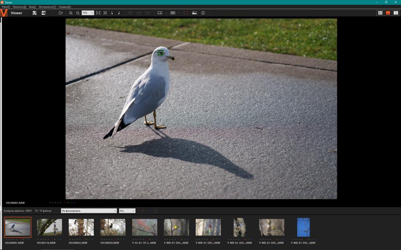Select the DSC00081.ARW seagull thumbnail
This screenshot has width=401, height=250.
(18, 227)
